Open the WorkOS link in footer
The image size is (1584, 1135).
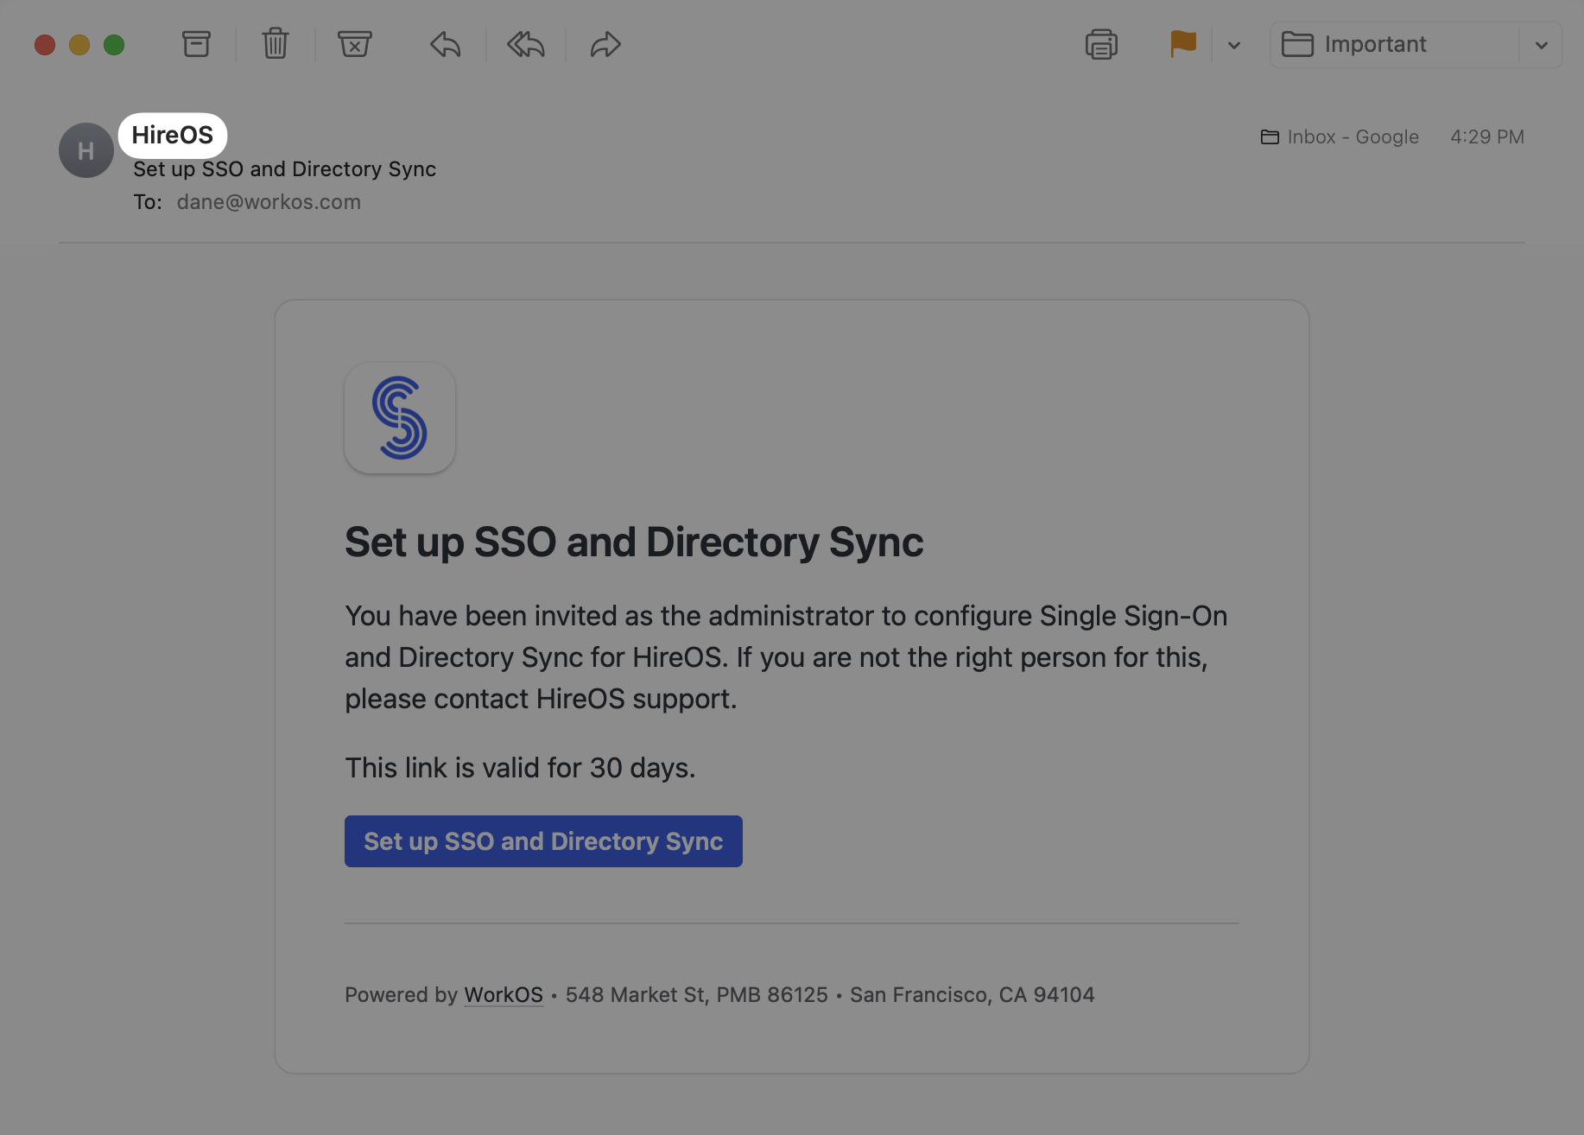click(x=504, y=995)
